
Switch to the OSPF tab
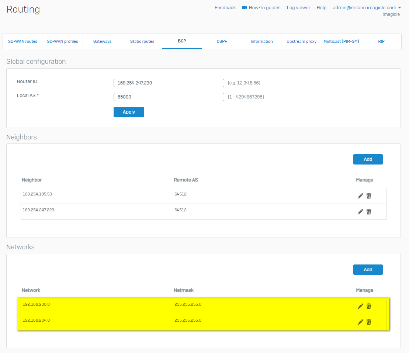(222, 41)
